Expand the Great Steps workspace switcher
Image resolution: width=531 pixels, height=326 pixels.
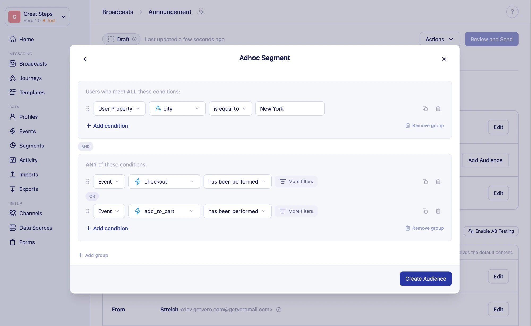[37, 17]
